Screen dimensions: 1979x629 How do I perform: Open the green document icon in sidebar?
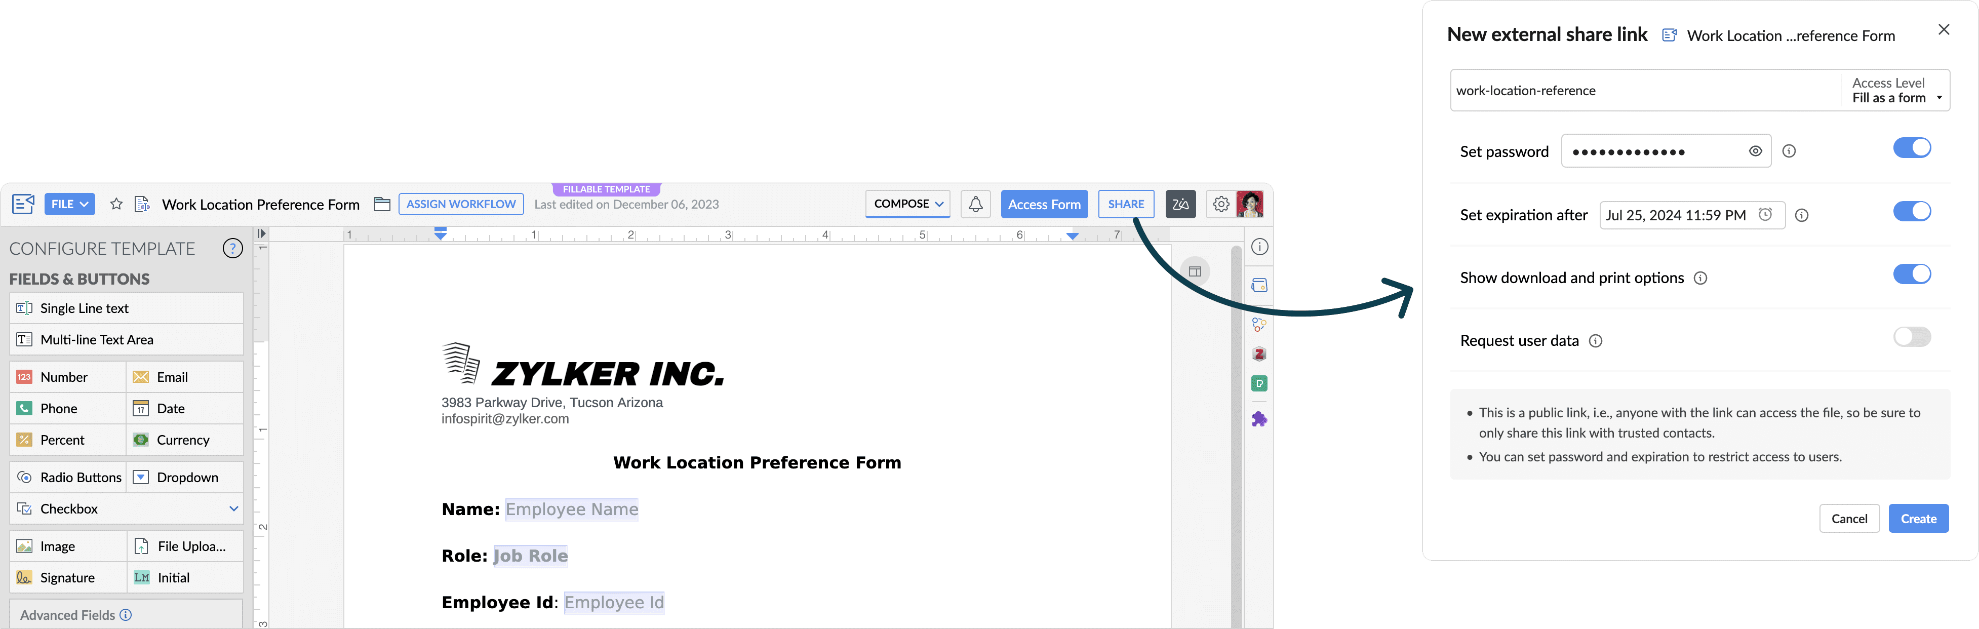1259,383
